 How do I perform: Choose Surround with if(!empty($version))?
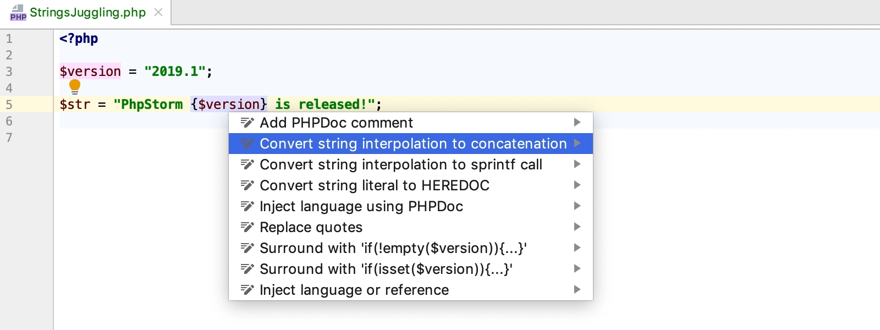tap(410, 248)
